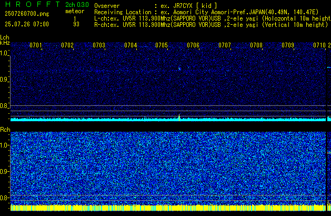Click the file name 2507260700.png

pos(27,14)
